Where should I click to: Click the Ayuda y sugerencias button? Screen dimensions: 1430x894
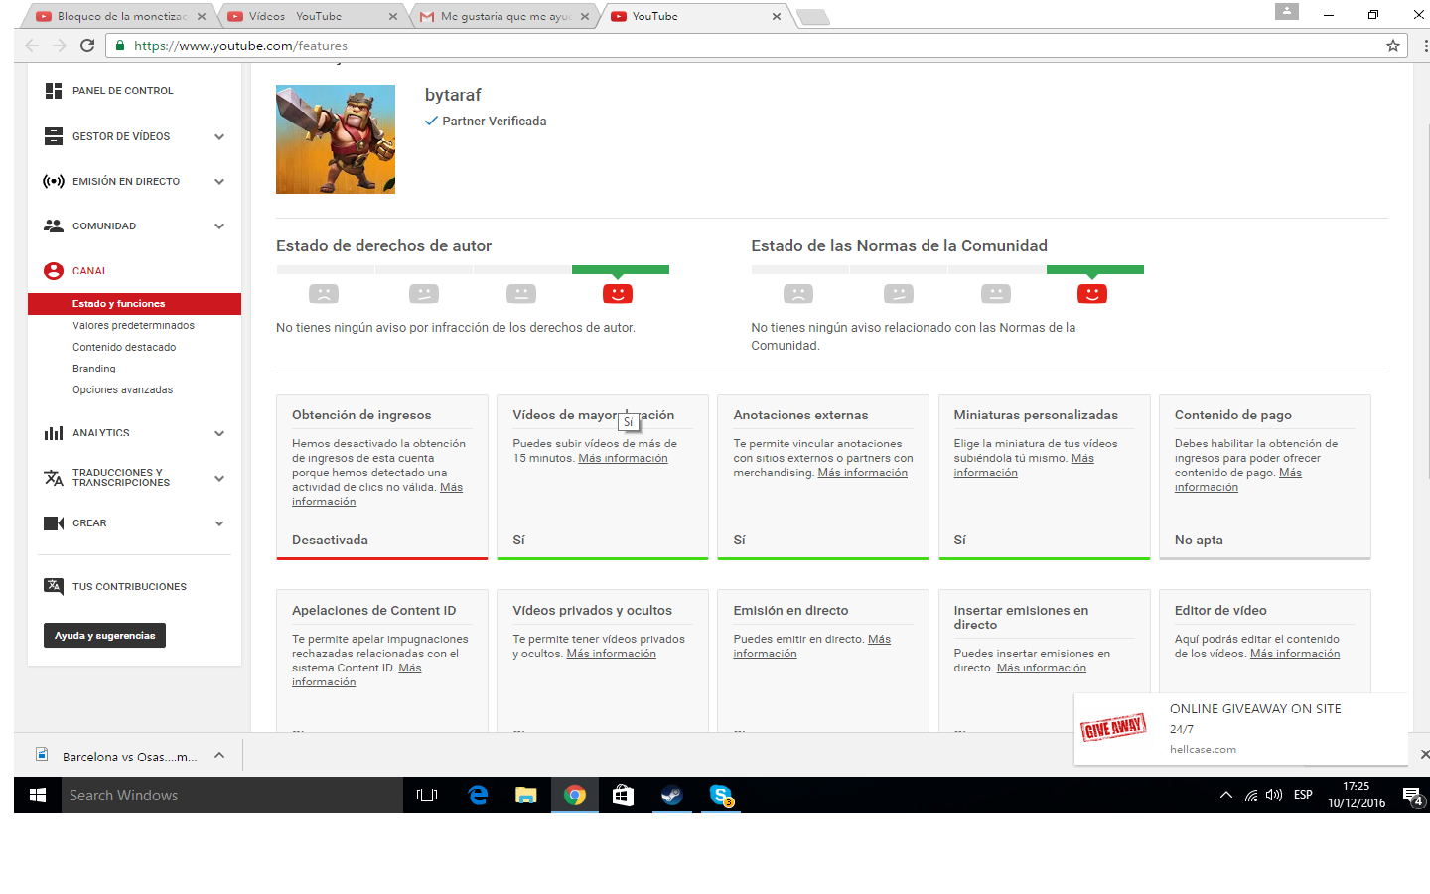(x=104, y=636)
